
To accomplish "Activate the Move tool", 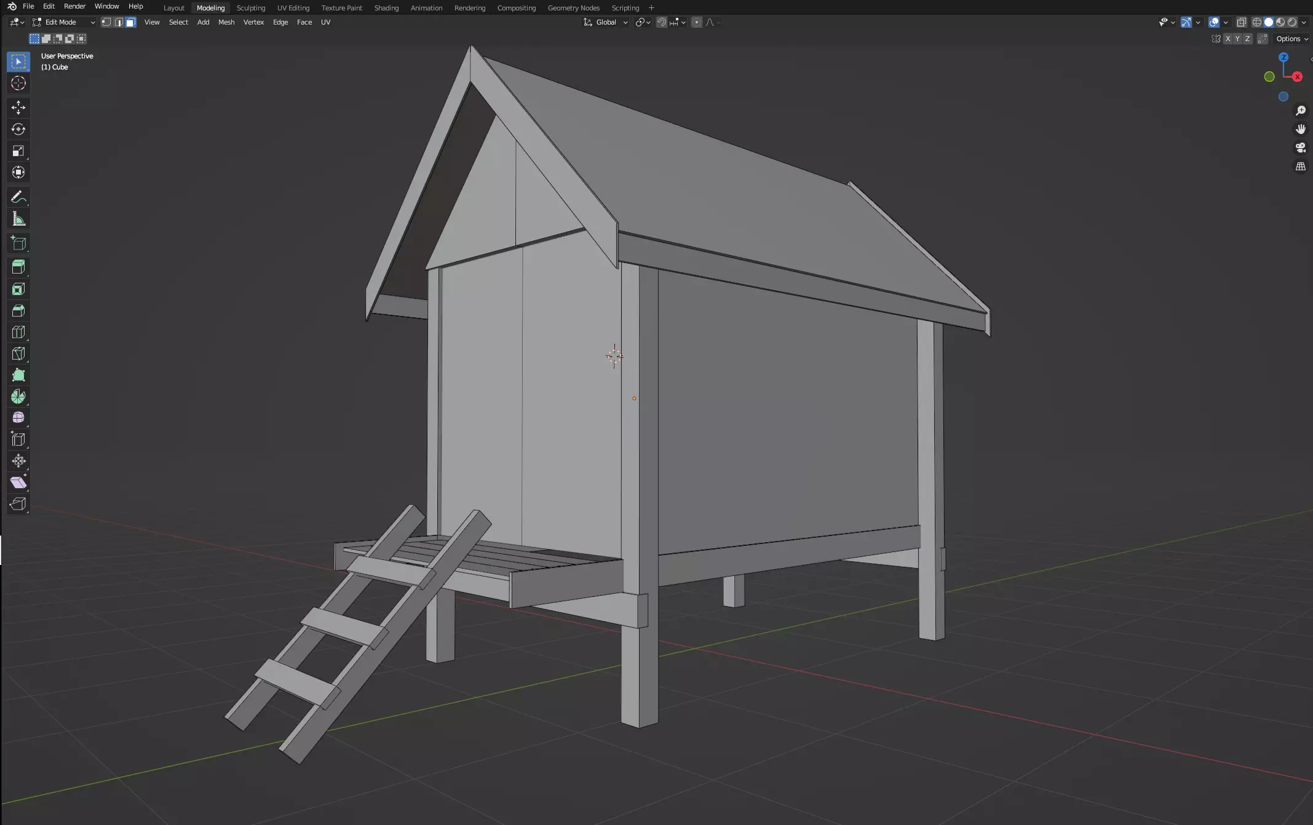I will pyautogui.click(x=18, y=108).
